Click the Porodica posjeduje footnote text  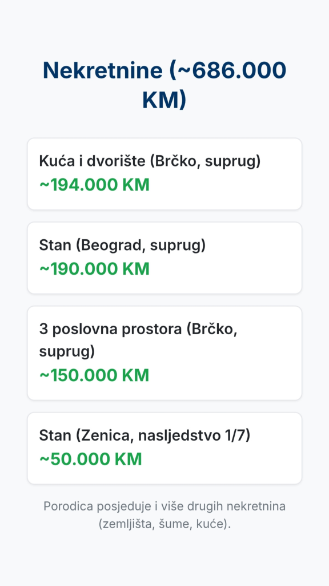(164, 515)
